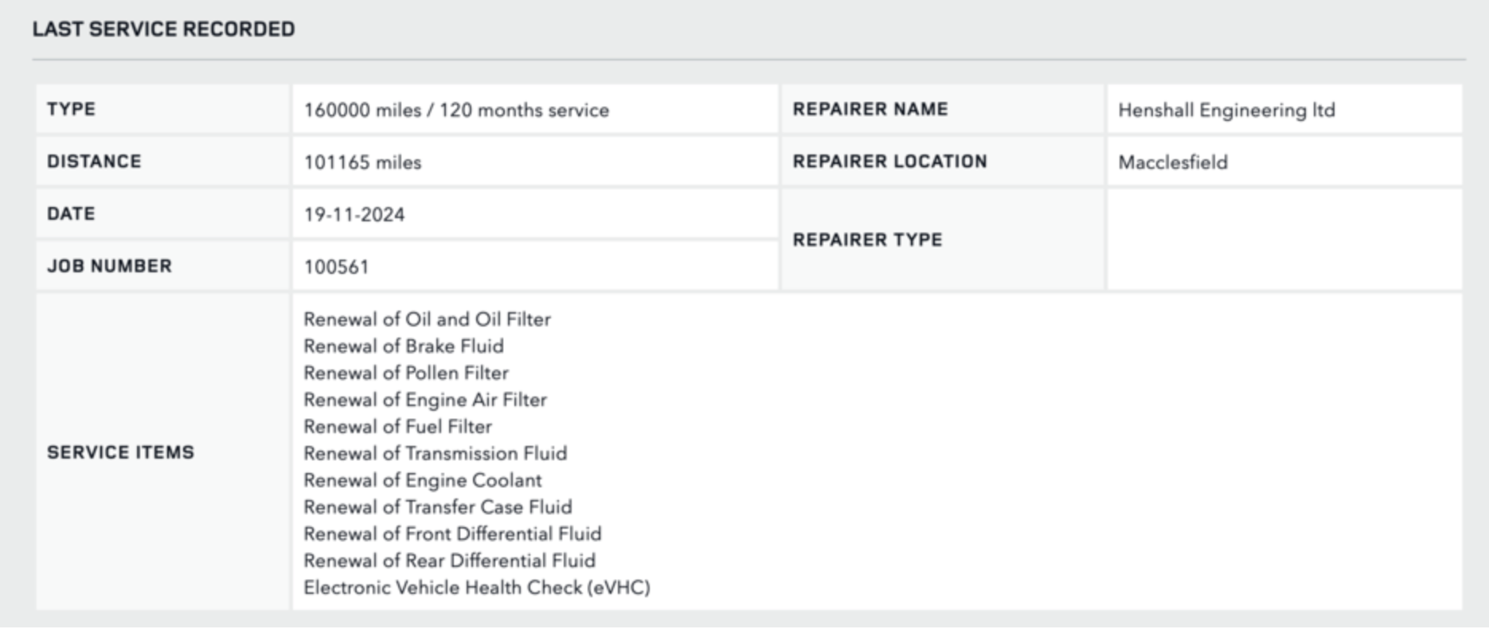Select the Renewal of Pollen Filter line
The width and height of the screenshot is (1489, 629).
point(405,373)
